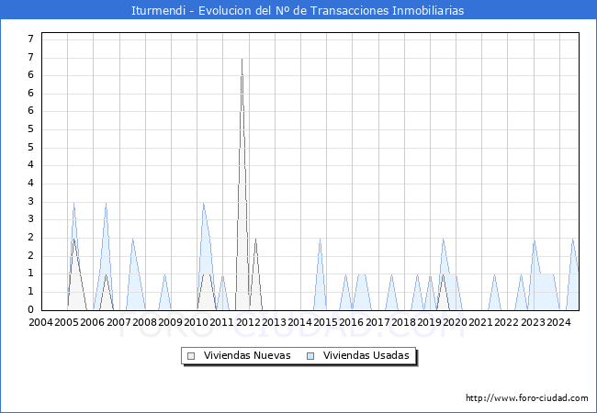Click the 2013 x-axis label

tap(274, 322)
